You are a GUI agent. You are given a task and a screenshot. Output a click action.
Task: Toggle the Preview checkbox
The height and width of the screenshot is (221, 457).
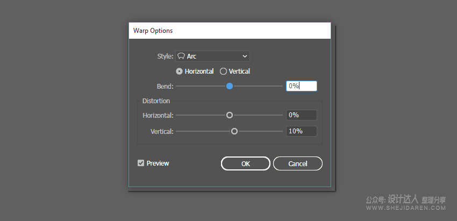pyautogui.click(x=141, y=163)
